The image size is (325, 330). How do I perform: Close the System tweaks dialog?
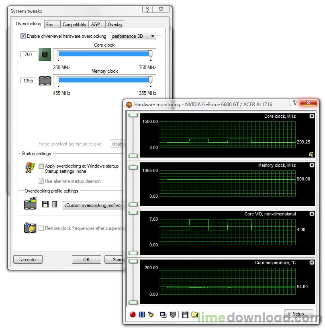pyautogui.click(x=161, y=9)
